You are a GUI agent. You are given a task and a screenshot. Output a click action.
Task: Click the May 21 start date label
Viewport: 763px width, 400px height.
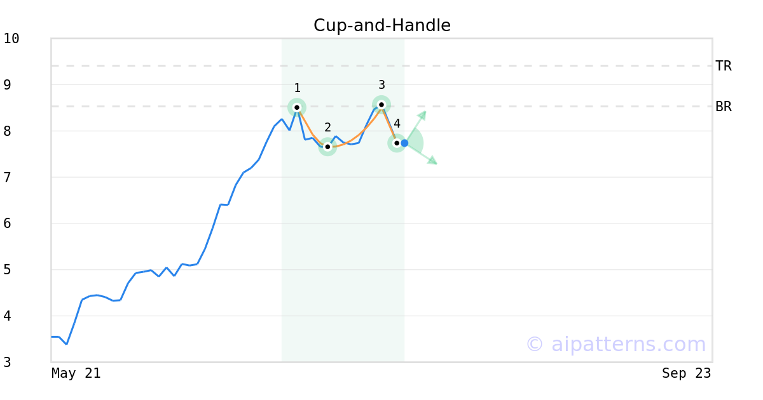tap(76, 373)
